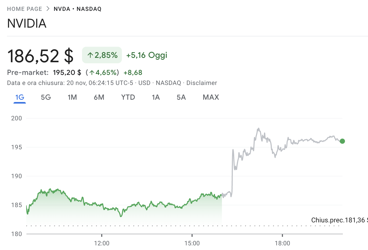The image size is (368, 250).
Task: Switch to MAX chart range
Action: click(x=211, y=97)
